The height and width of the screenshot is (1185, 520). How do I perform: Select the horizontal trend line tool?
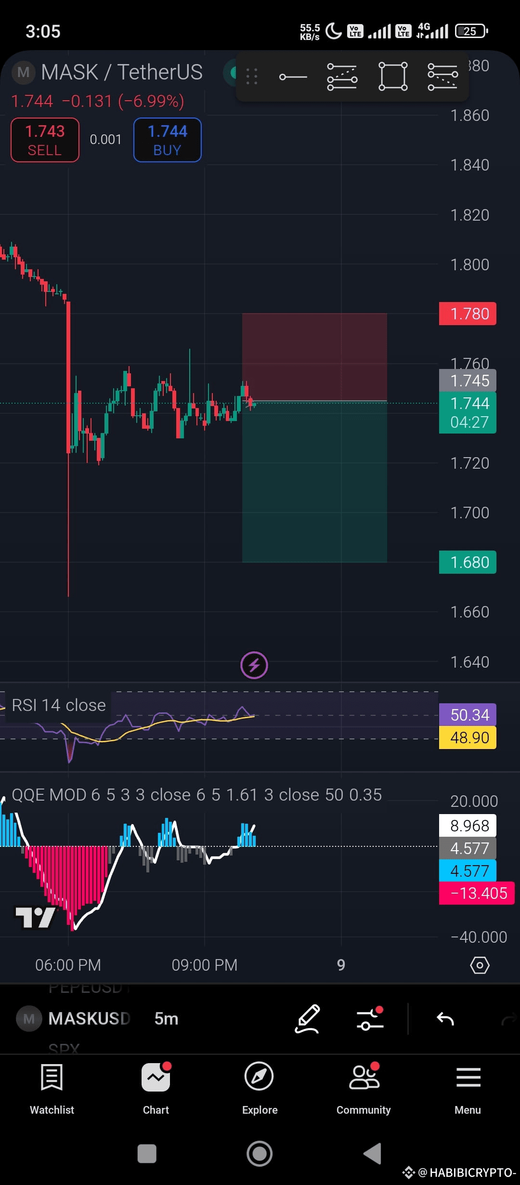point(293,77)
